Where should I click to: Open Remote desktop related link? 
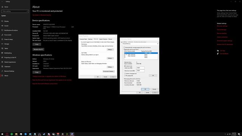[x=222, y=34]
